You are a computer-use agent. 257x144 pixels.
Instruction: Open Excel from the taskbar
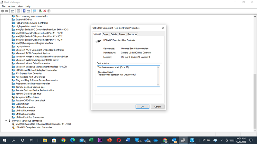(91, 140)
